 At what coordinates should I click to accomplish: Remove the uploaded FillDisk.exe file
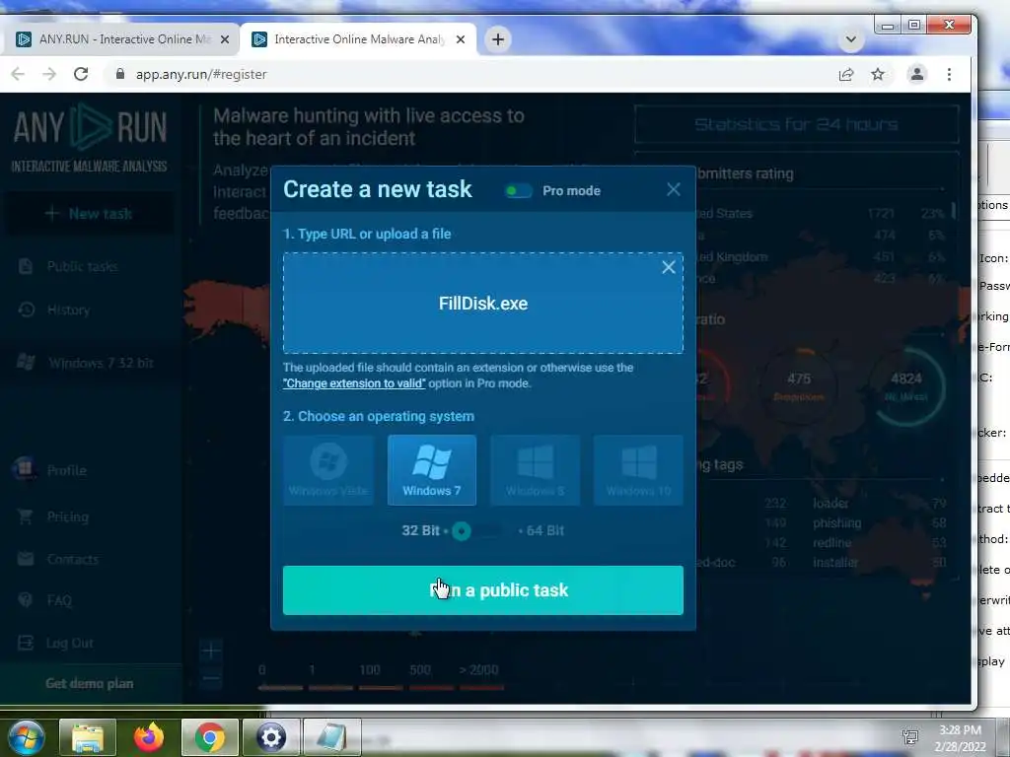pos(668,267)
